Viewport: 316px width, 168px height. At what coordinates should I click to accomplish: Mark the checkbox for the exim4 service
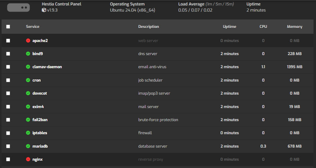pos(8,107)
